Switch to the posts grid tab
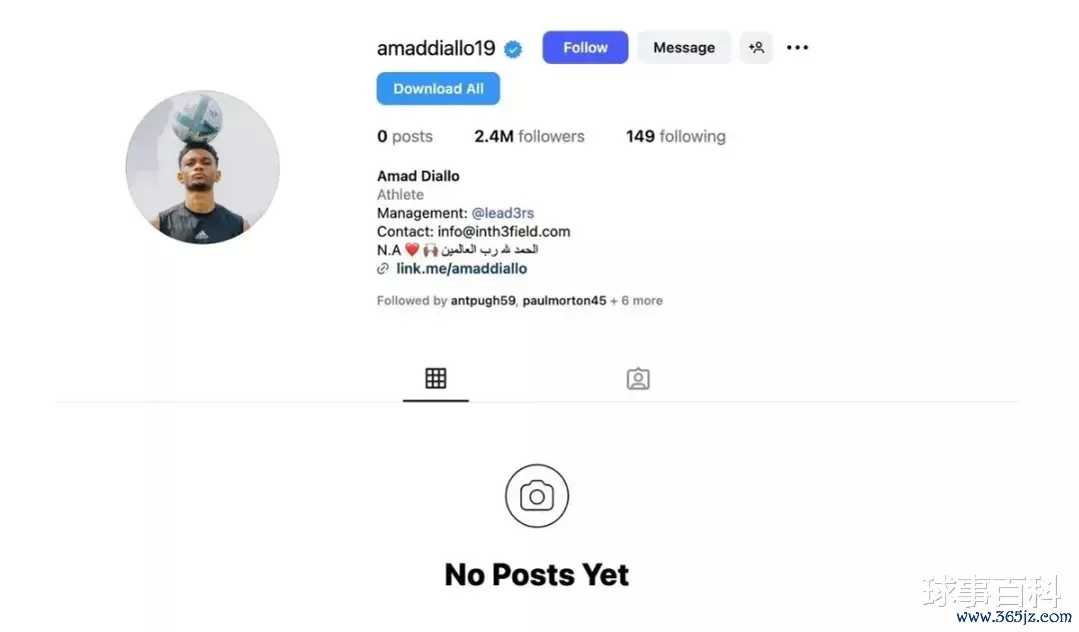Viewport: 1079px width, 632px height. point(436,378)
